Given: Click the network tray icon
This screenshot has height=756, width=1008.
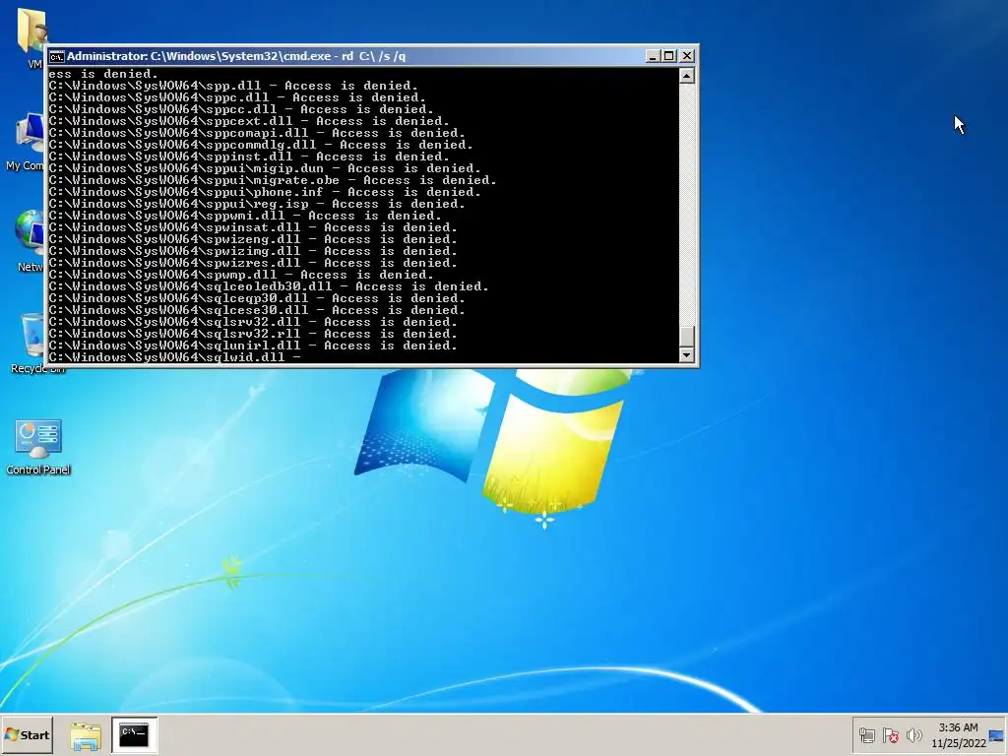Looking at the screenshot, I should click(x=866, y=735).
